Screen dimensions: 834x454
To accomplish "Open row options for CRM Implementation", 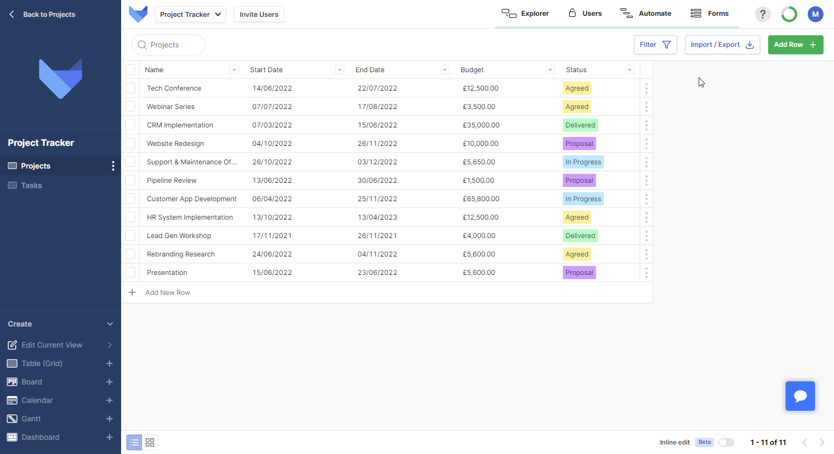I will pyautogui.click(x=646, y=125).
